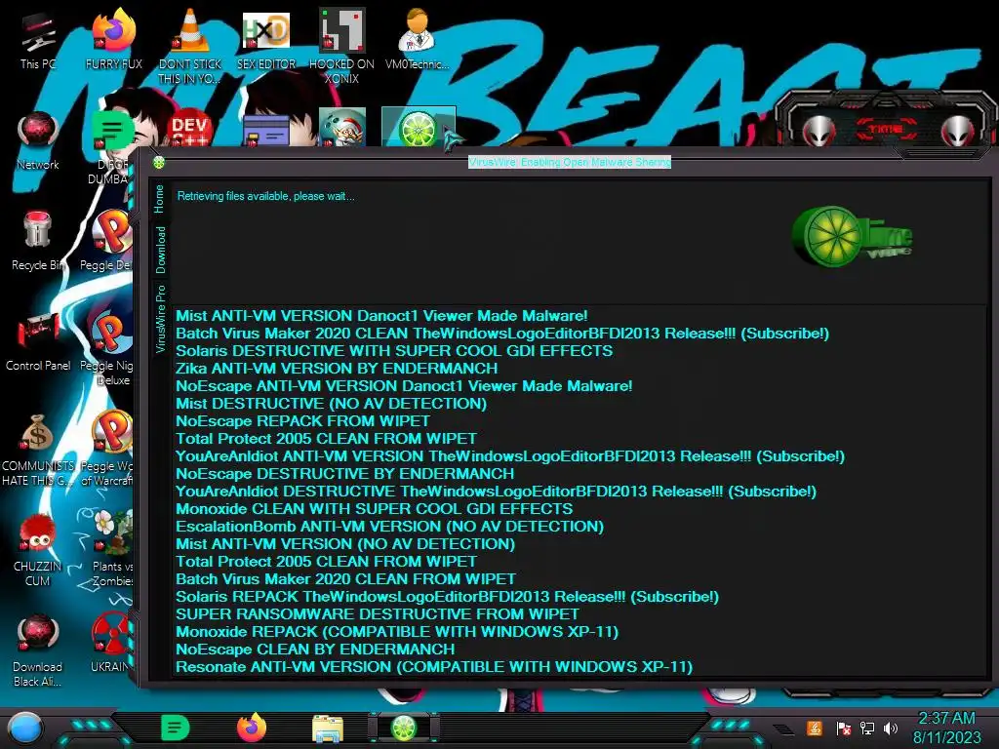Select Batch Virus Maker 2020 CLEAN TheWindowsLogoEditor entry
The image size is (999, 749).
(502, 334)
